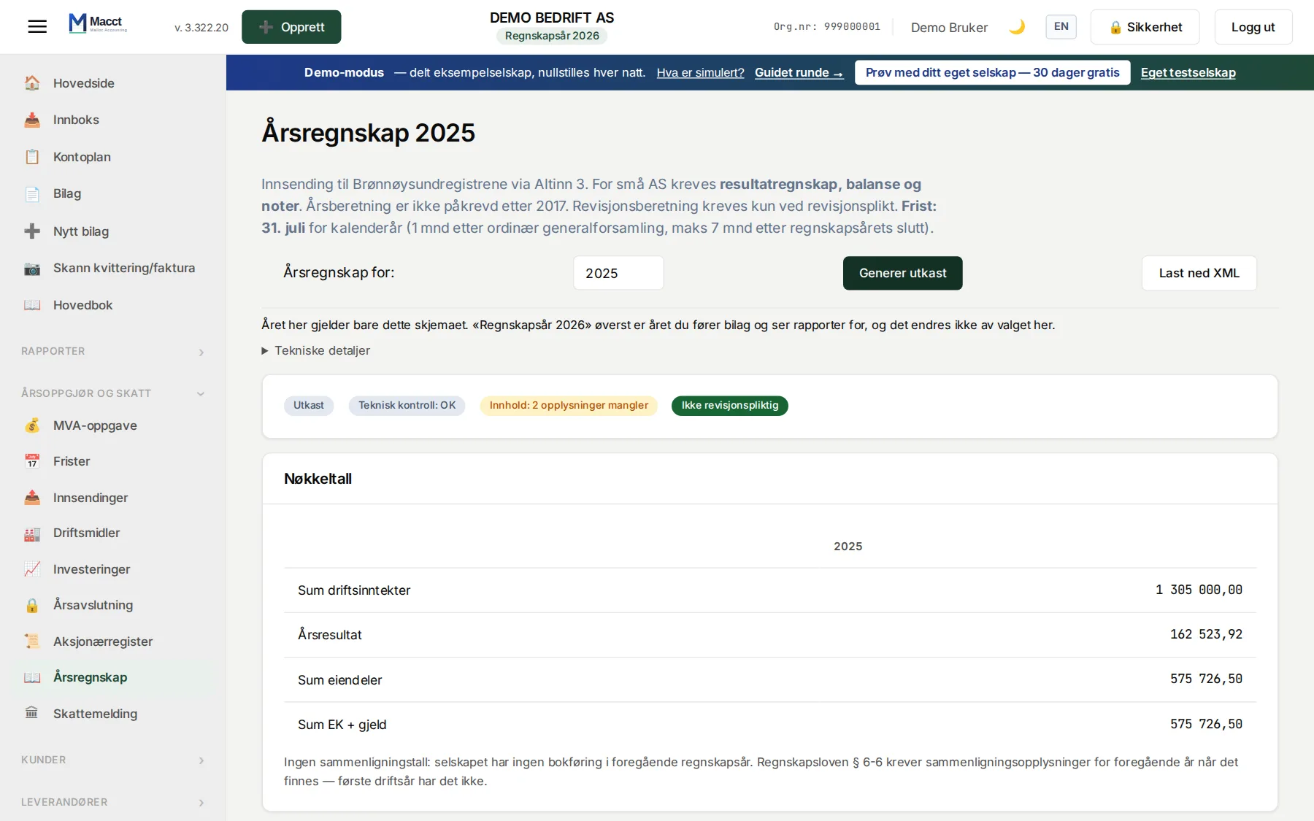Toggle dark mode moon icon
Viewport: 1314px width, 821px height.
[x=1017, y=27]
